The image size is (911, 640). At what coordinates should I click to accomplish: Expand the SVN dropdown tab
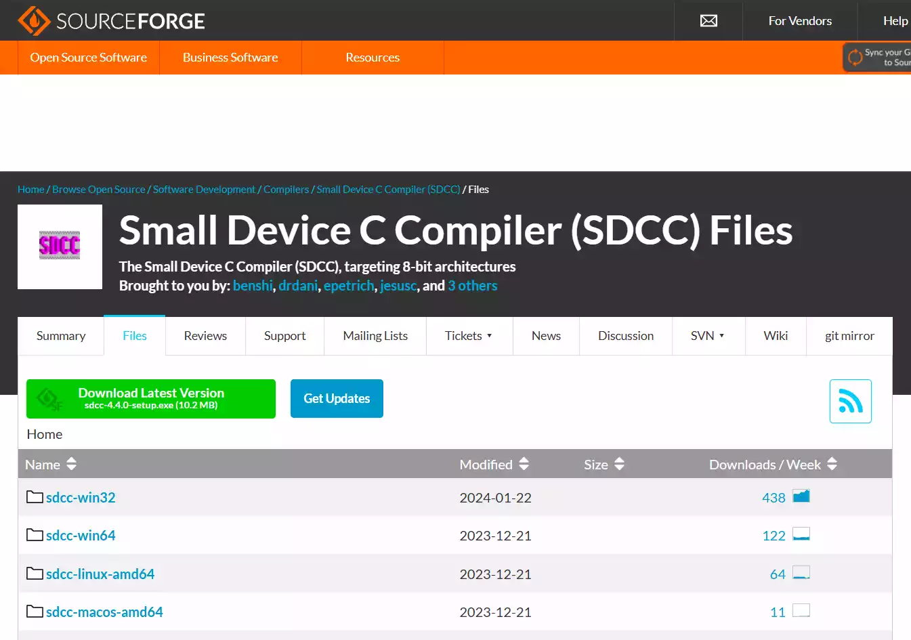[708, 336]
